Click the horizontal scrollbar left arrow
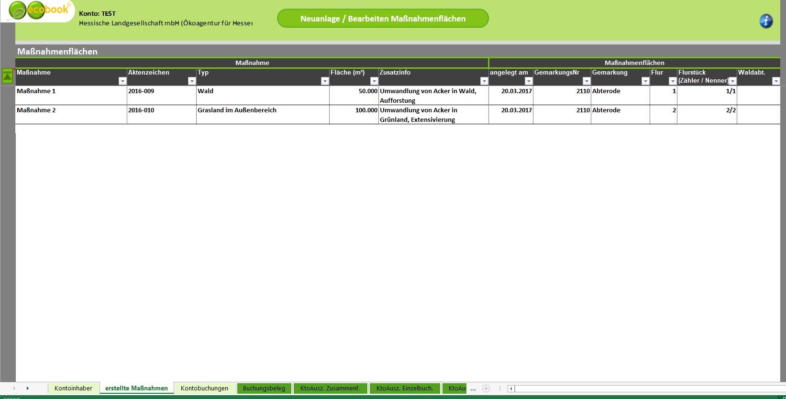 click(511, 388)
